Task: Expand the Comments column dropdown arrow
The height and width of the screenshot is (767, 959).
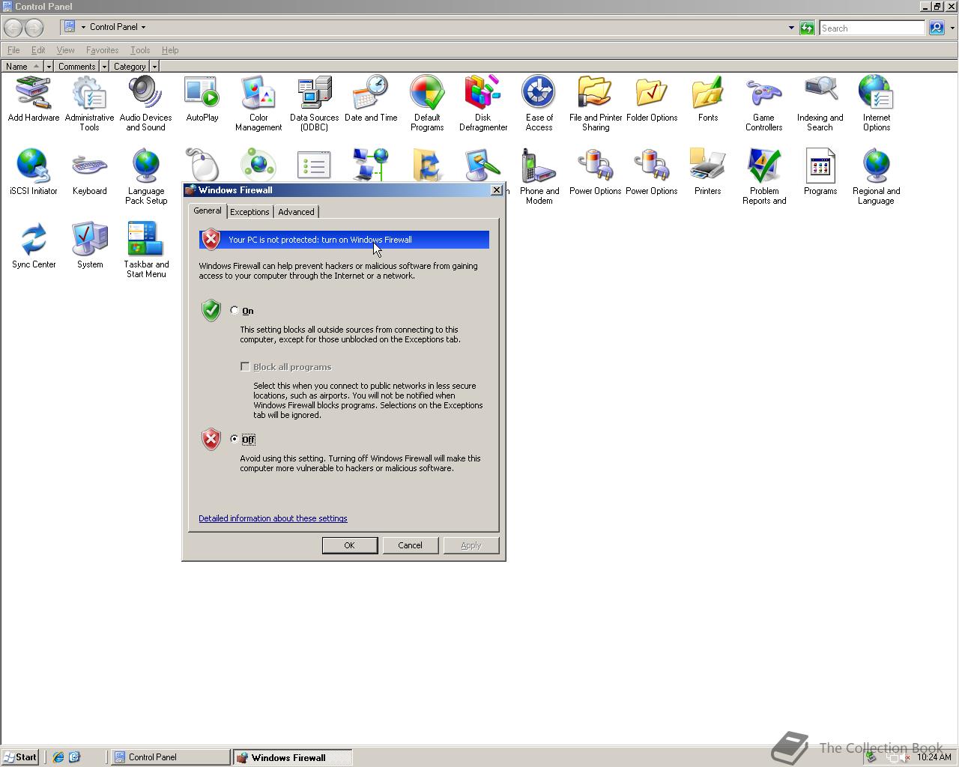Action: 104,67
